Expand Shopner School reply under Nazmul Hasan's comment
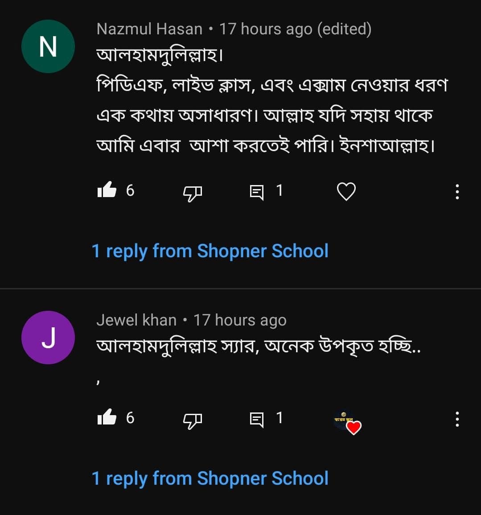This screenshot has width=481, height=515. 210,251
